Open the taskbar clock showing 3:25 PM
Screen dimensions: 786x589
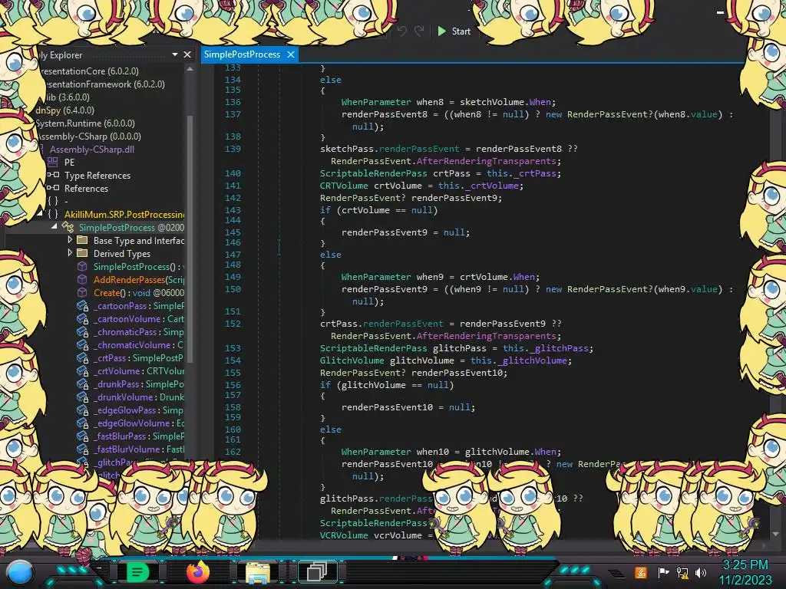[745, 572]
